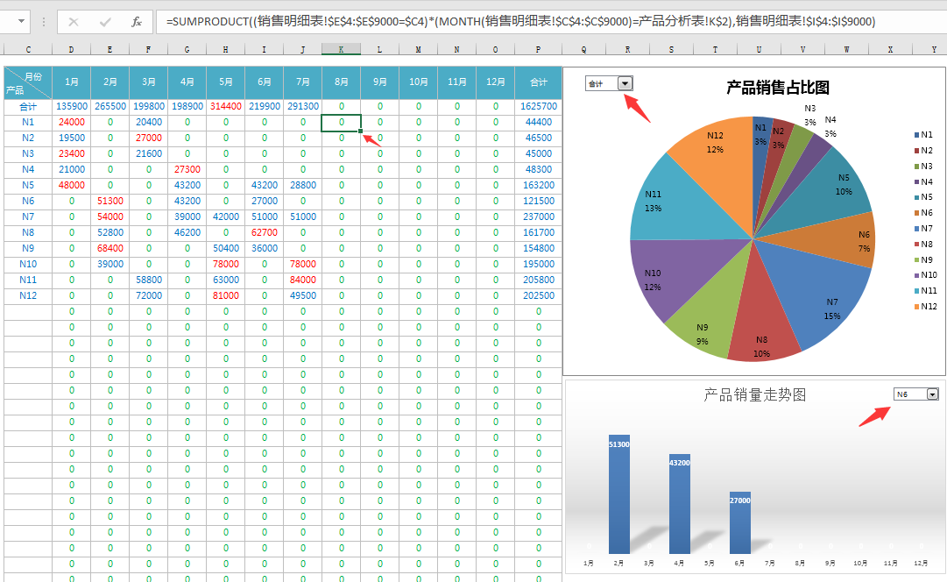Click the 产品销量走势图 chart title

click(755, 394)
